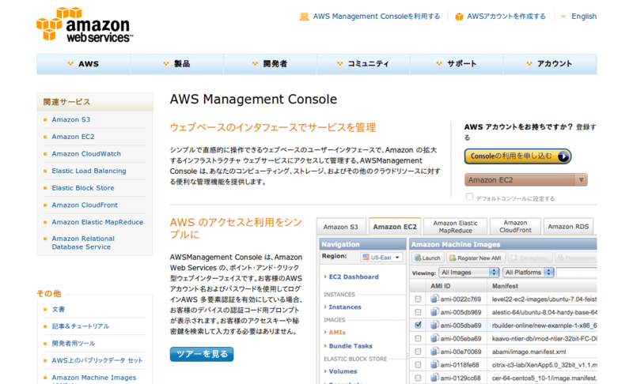Viewport: 633px width, 384px height.
Task: Click the AMI icon for ami-0129cc68
Action: 434,378
